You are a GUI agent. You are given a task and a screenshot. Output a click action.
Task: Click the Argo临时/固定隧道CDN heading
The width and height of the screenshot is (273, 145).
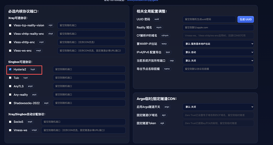157,99
